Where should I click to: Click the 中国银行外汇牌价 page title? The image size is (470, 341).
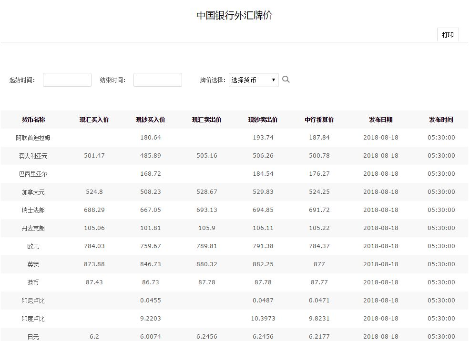(235, 15)
